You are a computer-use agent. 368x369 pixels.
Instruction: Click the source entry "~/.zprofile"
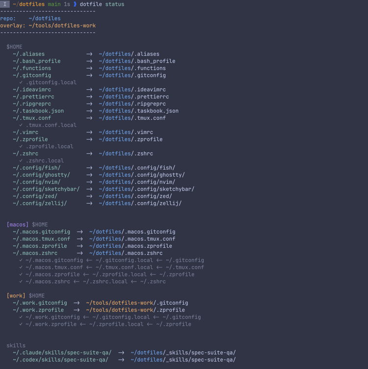click(30, 139)
